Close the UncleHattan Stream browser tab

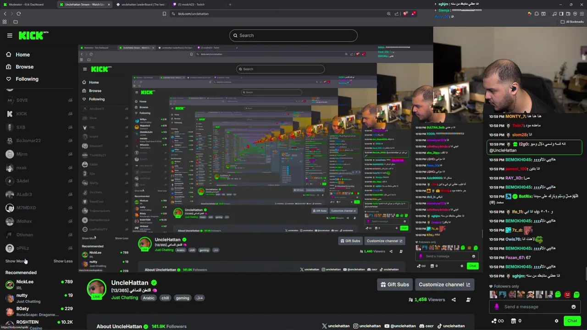[109, 5]
